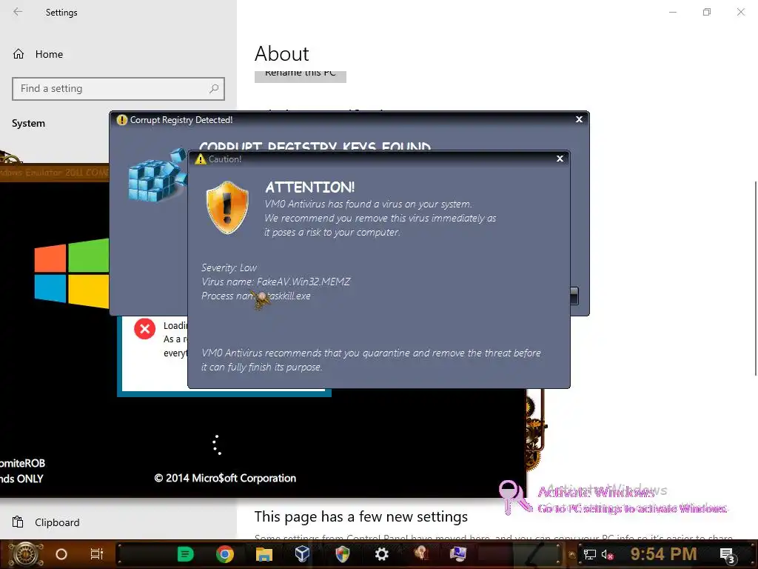The height and width of the screenshot is (569, 758).
Task: Click the Caution! title warning triangle
Action: click(x=200, y=159)
